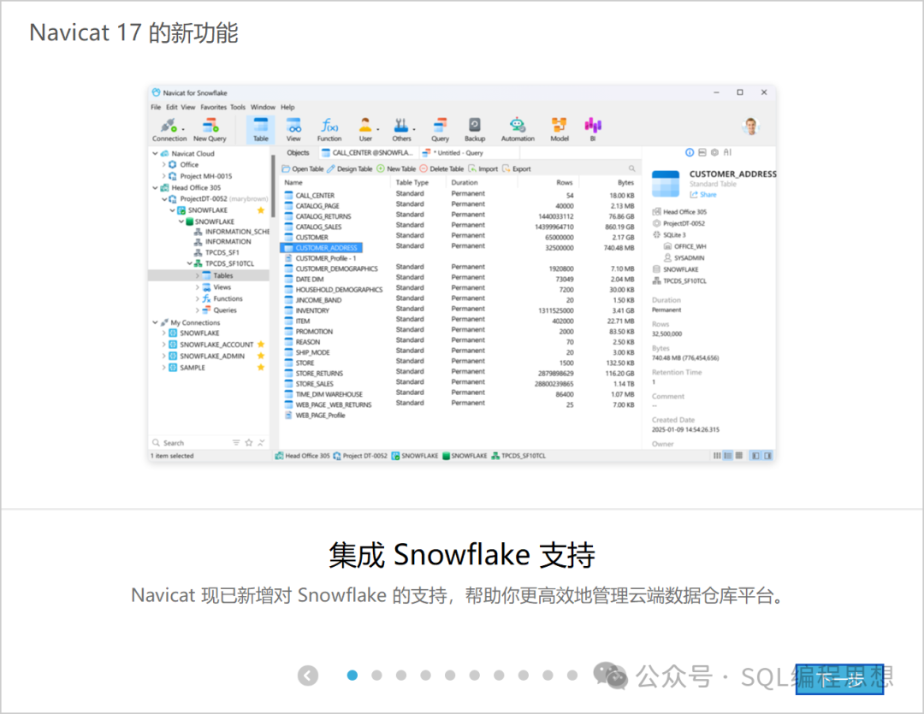Select the second page indicator dot

(x=376, y=676)
